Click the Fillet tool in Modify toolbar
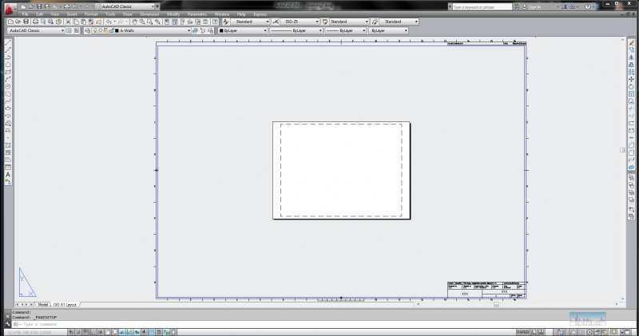Image resolution: width=639 pixels, height=336 pixels. (631, 152)
